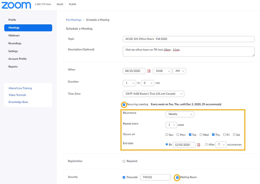The height and width of the screenshot is (184, 260).
Task: Open the Attend Live Training link
Action: [x=20, y=88]
